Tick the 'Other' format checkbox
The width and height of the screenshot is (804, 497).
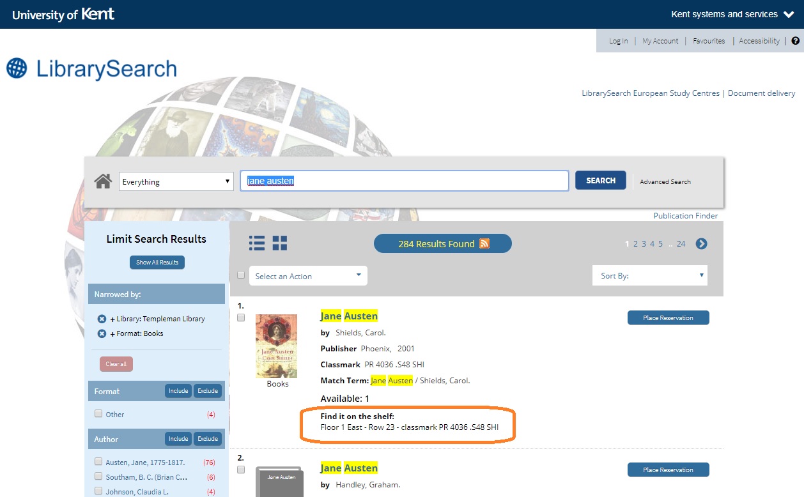click(x=98, y=414)
